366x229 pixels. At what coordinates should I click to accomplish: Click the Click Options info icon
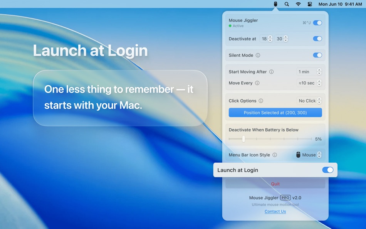tap(261, 101)
